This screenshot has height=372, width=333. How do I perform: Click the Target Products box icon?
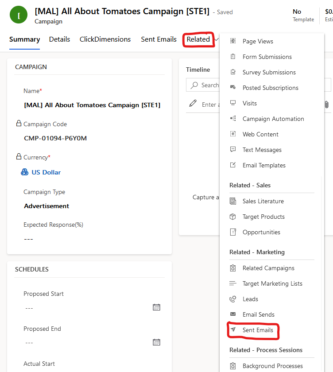point(233,217)
